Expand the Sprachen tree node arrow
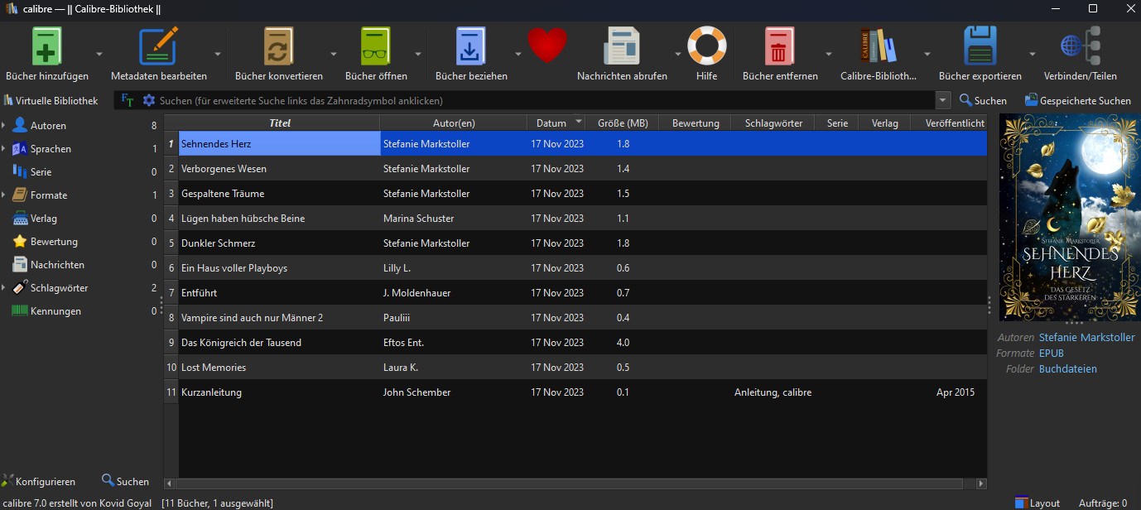This screenshot has height=510, width=1141. coord(4,149)
